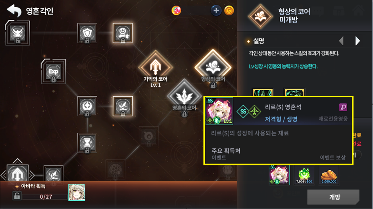Click the locked demon mask node
This screenshot has height=209, width=373.
[x=17, y=33]
